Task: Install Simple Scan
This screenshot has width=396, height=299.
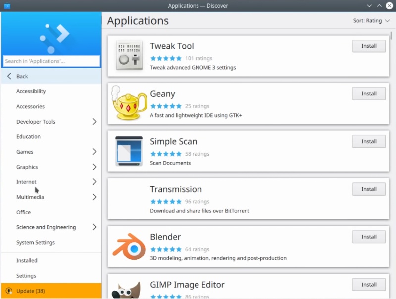Action: coord(369,141)
